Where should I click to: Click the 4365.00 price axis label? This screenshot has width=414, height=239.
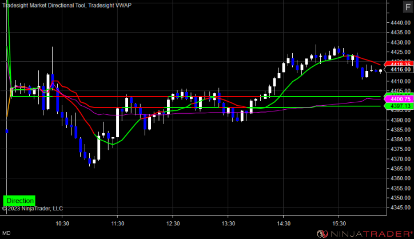(x=400, y=169)
